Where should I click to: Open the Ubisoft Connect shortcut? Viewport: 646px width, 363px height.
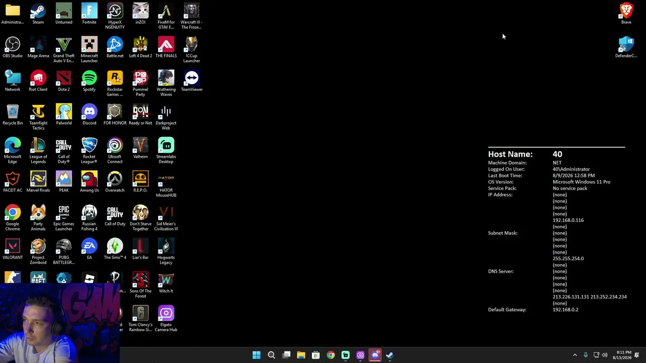pyautogui.click(x=115, y=150)
